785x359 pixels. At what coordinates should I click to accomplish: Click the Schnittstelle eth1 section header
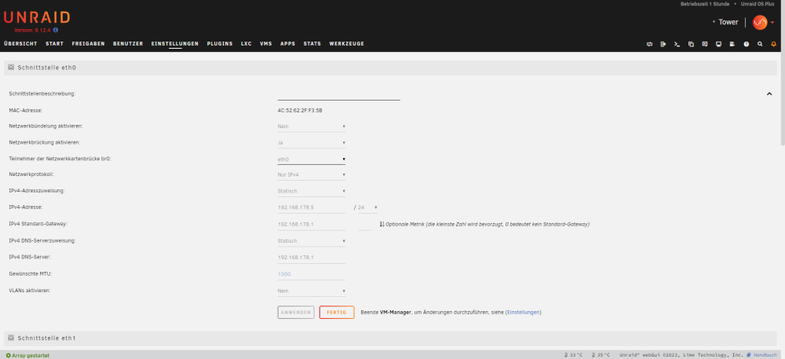coord(390,338)
